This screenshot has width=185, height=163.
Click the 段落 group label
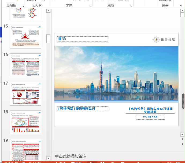pyautogui.click(x=111, y=5)
